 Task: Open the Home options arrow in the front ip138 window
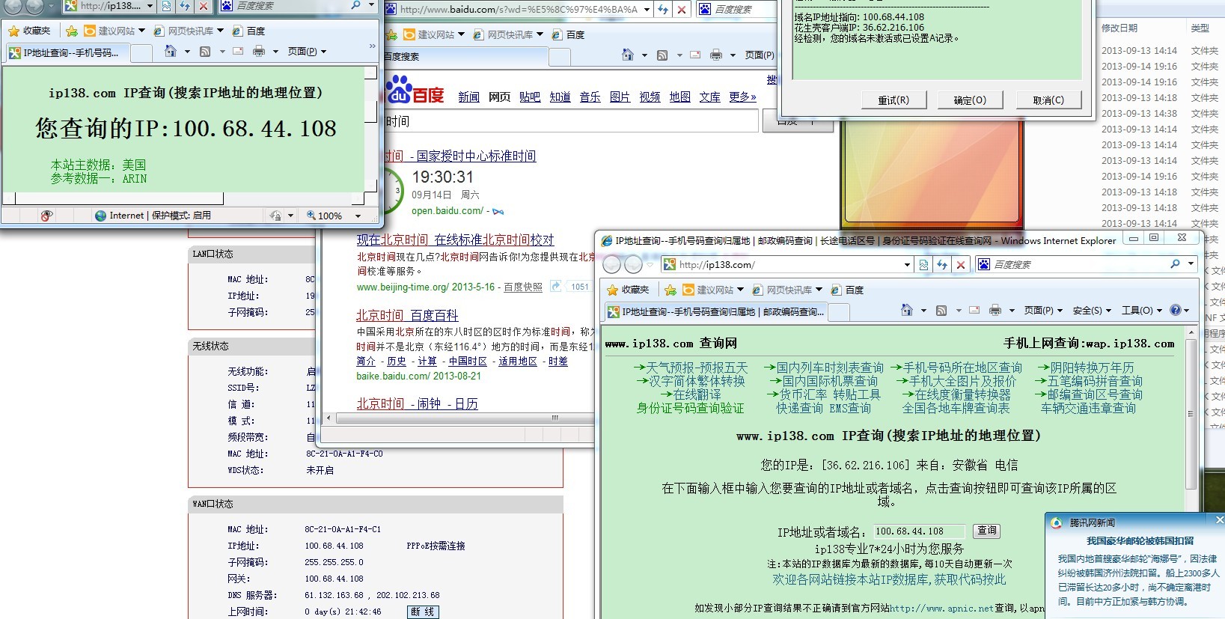point(923,311)
